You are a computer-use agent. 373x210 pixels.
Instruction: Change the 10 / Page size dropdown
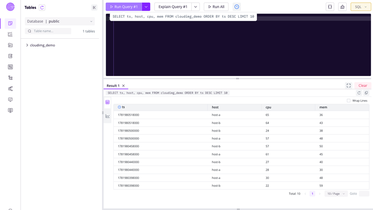(336, 194)
